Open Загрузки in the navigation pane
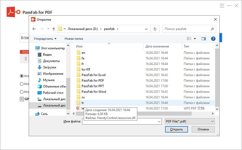 click(x=47, y=67)
